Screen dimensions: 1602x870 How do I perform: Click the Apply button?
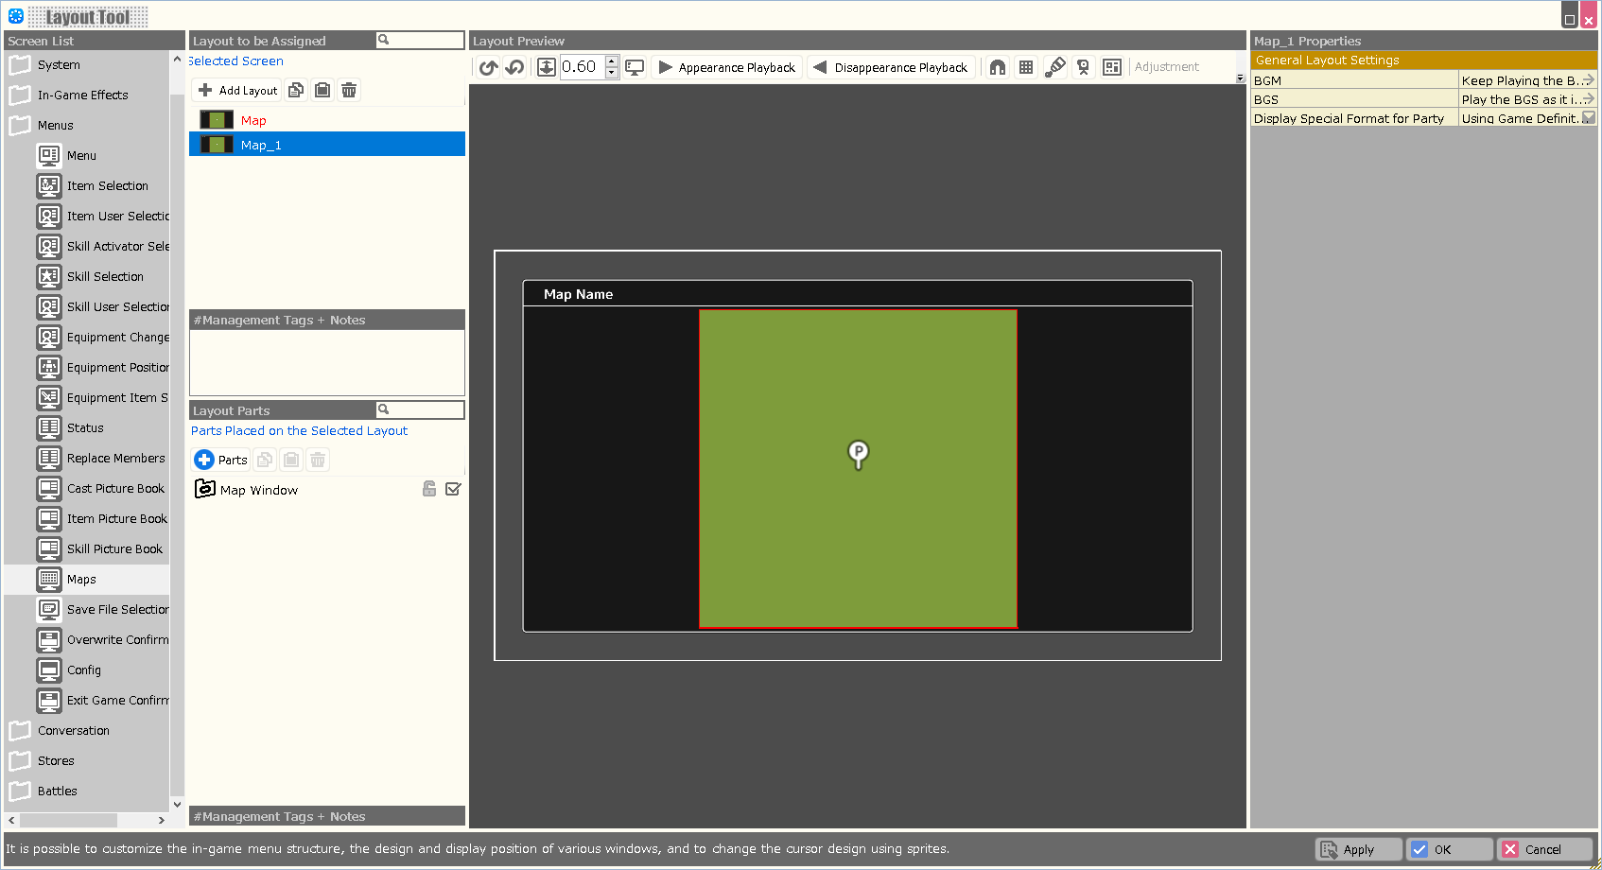point(1358,849)
